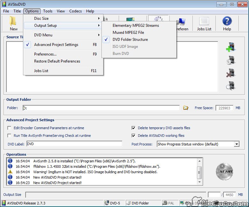Expand the Disc Size submenu
249x207 pixels.
tap(63, 18)
